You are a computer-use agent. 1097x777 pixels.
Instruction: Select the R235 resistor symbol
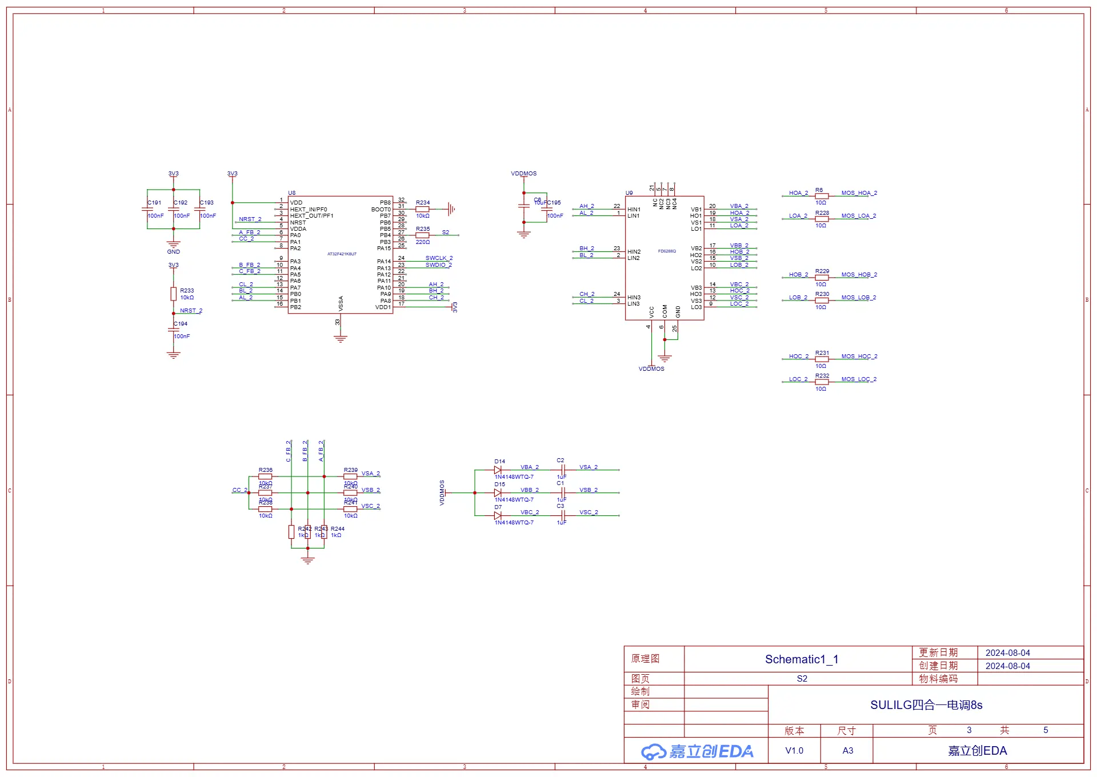(422, 235)
